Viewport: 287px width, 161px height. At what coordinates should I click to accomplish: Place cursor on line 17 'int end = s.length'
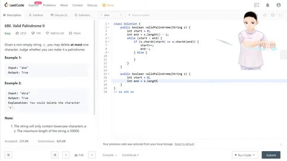142,81
